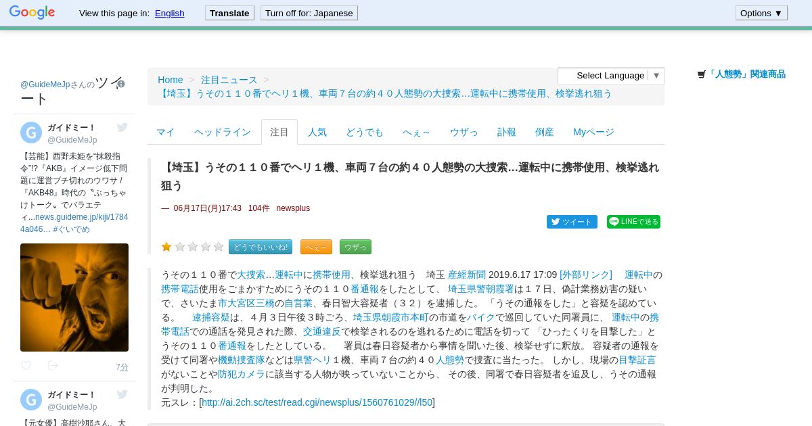Click the #ぐいでめ hashtag
This screenshot has height=426, width=812.
tap(71, 229)
